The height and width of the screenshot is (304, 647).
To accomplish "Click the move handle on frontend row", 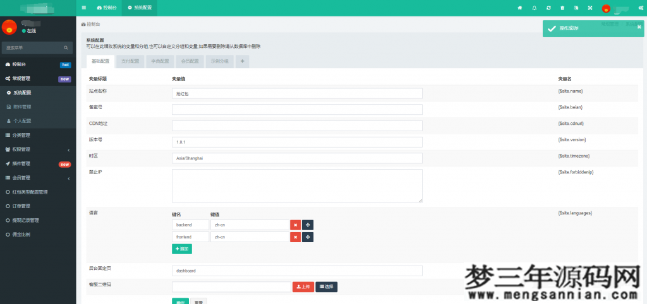I will tap(308, 237).
